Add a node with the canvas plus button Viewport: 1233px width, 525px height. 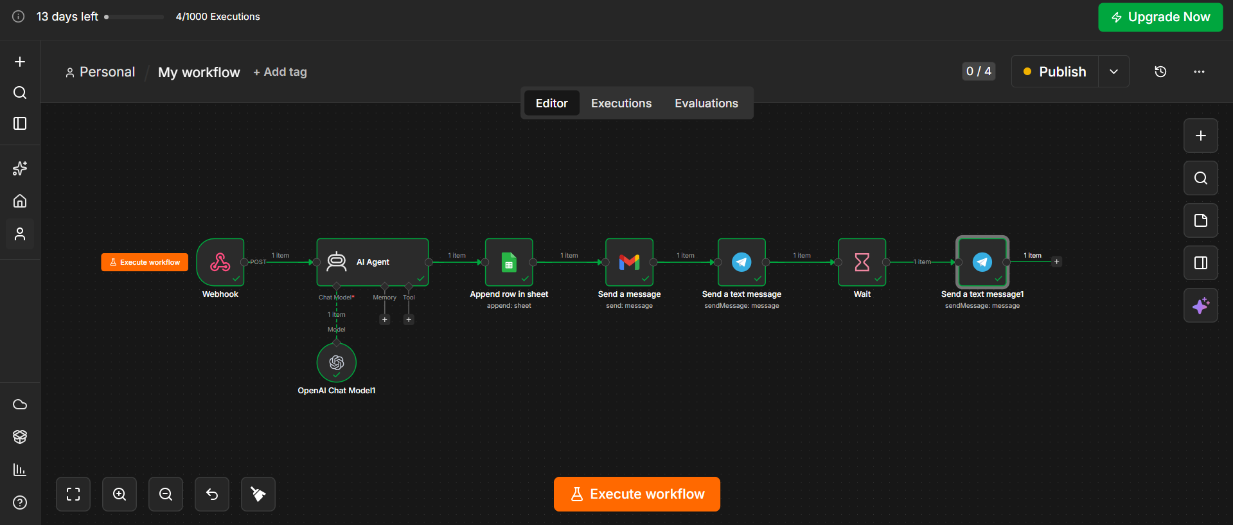(1201, 136)
